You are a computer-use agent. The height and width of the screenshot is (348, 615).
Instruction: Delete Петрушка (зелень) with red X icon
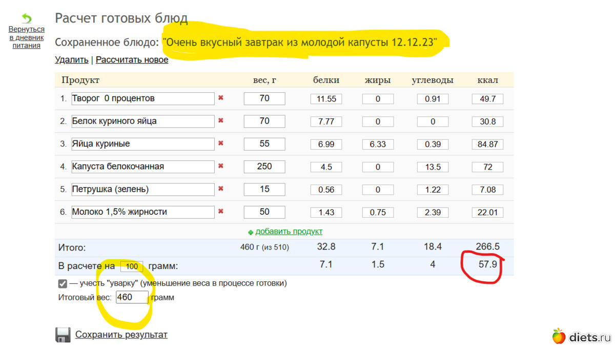(x=221, y=189)
